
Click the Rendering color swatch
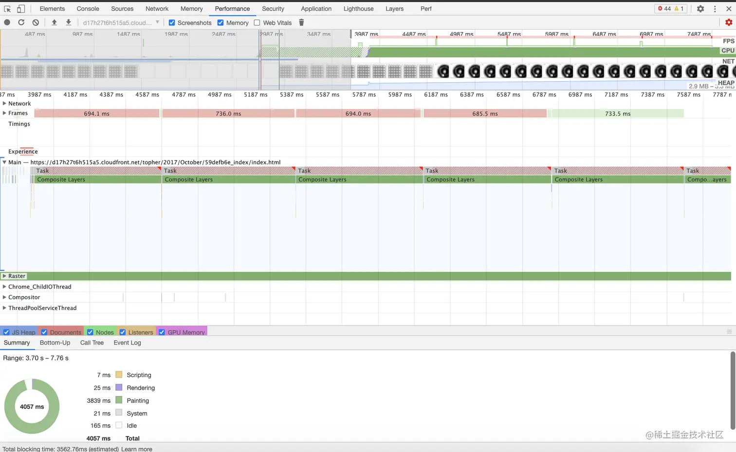pos(119,387)
